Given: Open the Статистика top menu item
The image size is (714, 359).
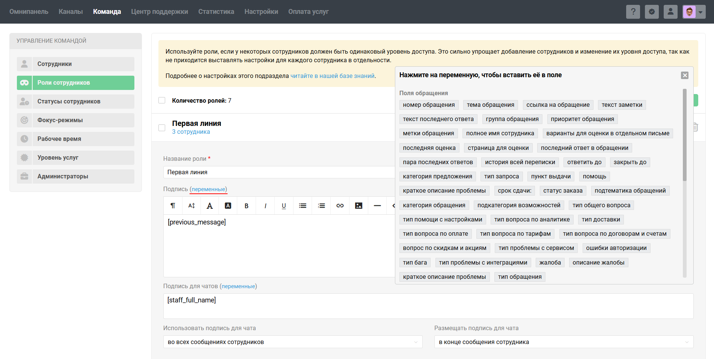Looking at the screenshot, I should (216, 12).
